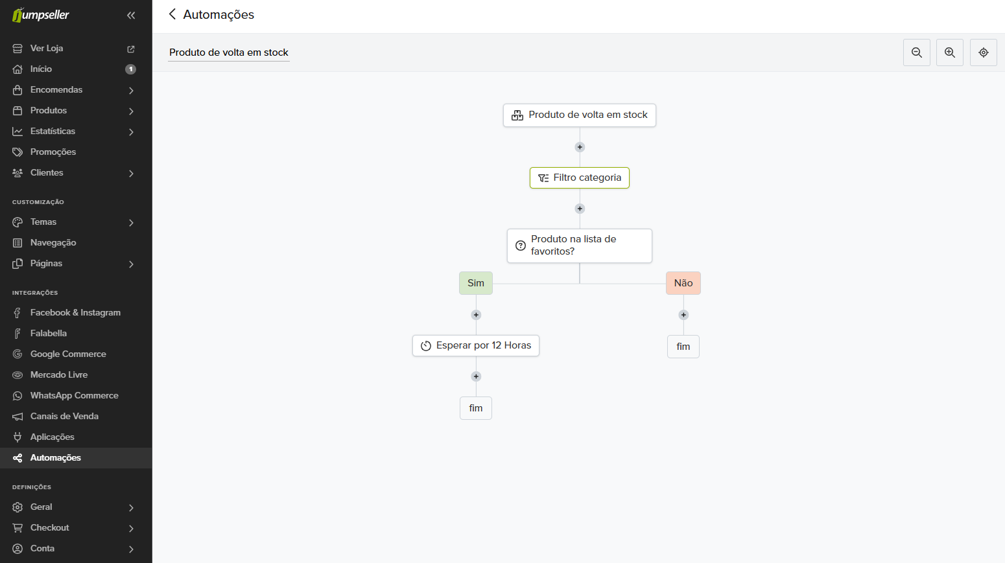
Task: Add step under the Não branch
Action: [x=683, y=315]
